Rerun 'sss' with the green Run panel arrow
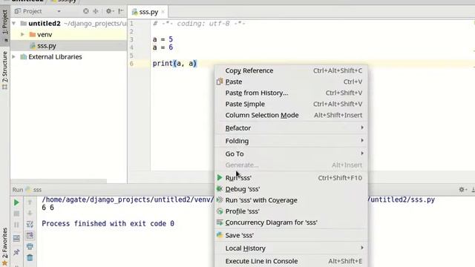 pyautogui.click(x=16, y=202)
